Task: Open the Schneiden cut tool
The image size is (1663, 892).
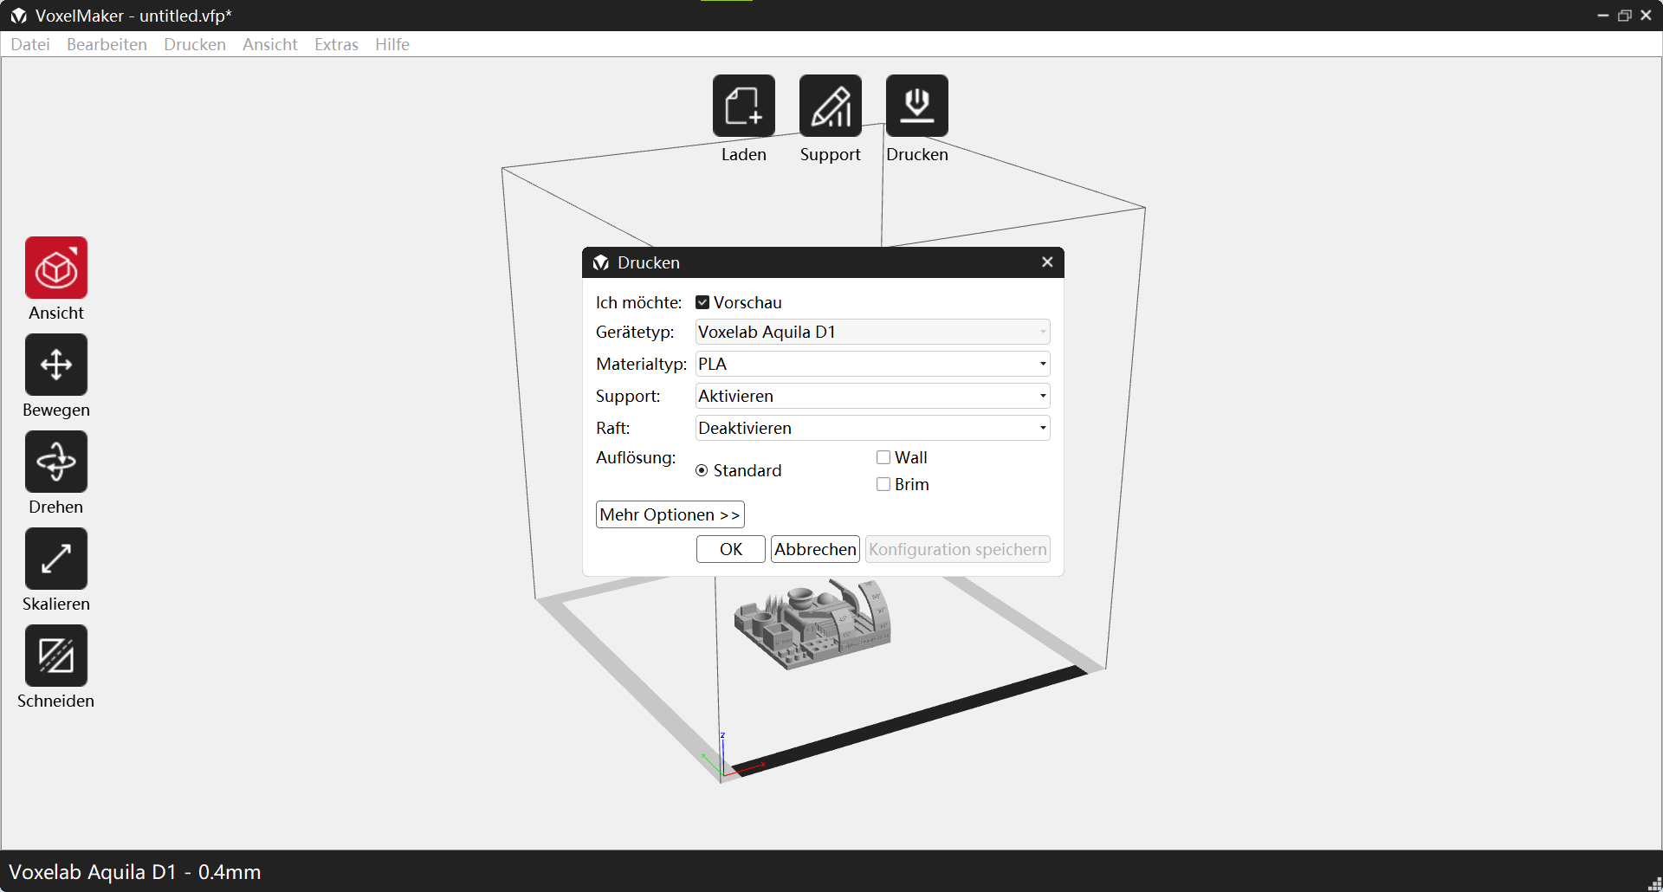Action: pos(56,656)
